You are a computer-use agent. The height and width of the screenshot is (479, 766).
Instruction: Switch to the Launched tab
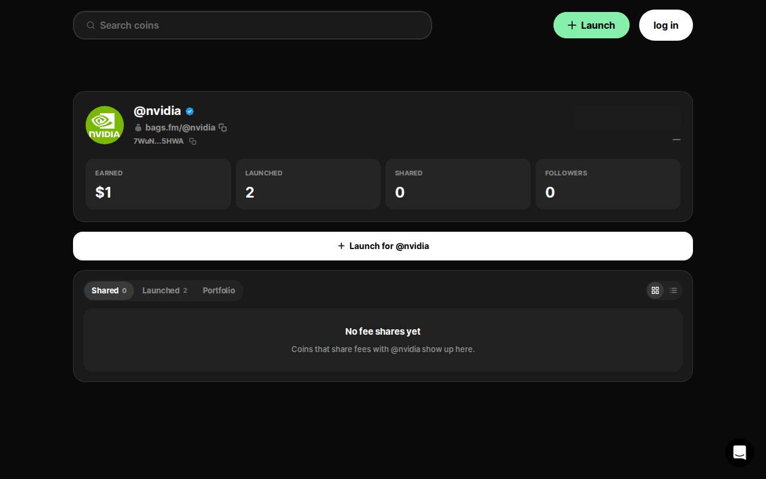pyautogui.click(x=165, y=290)
